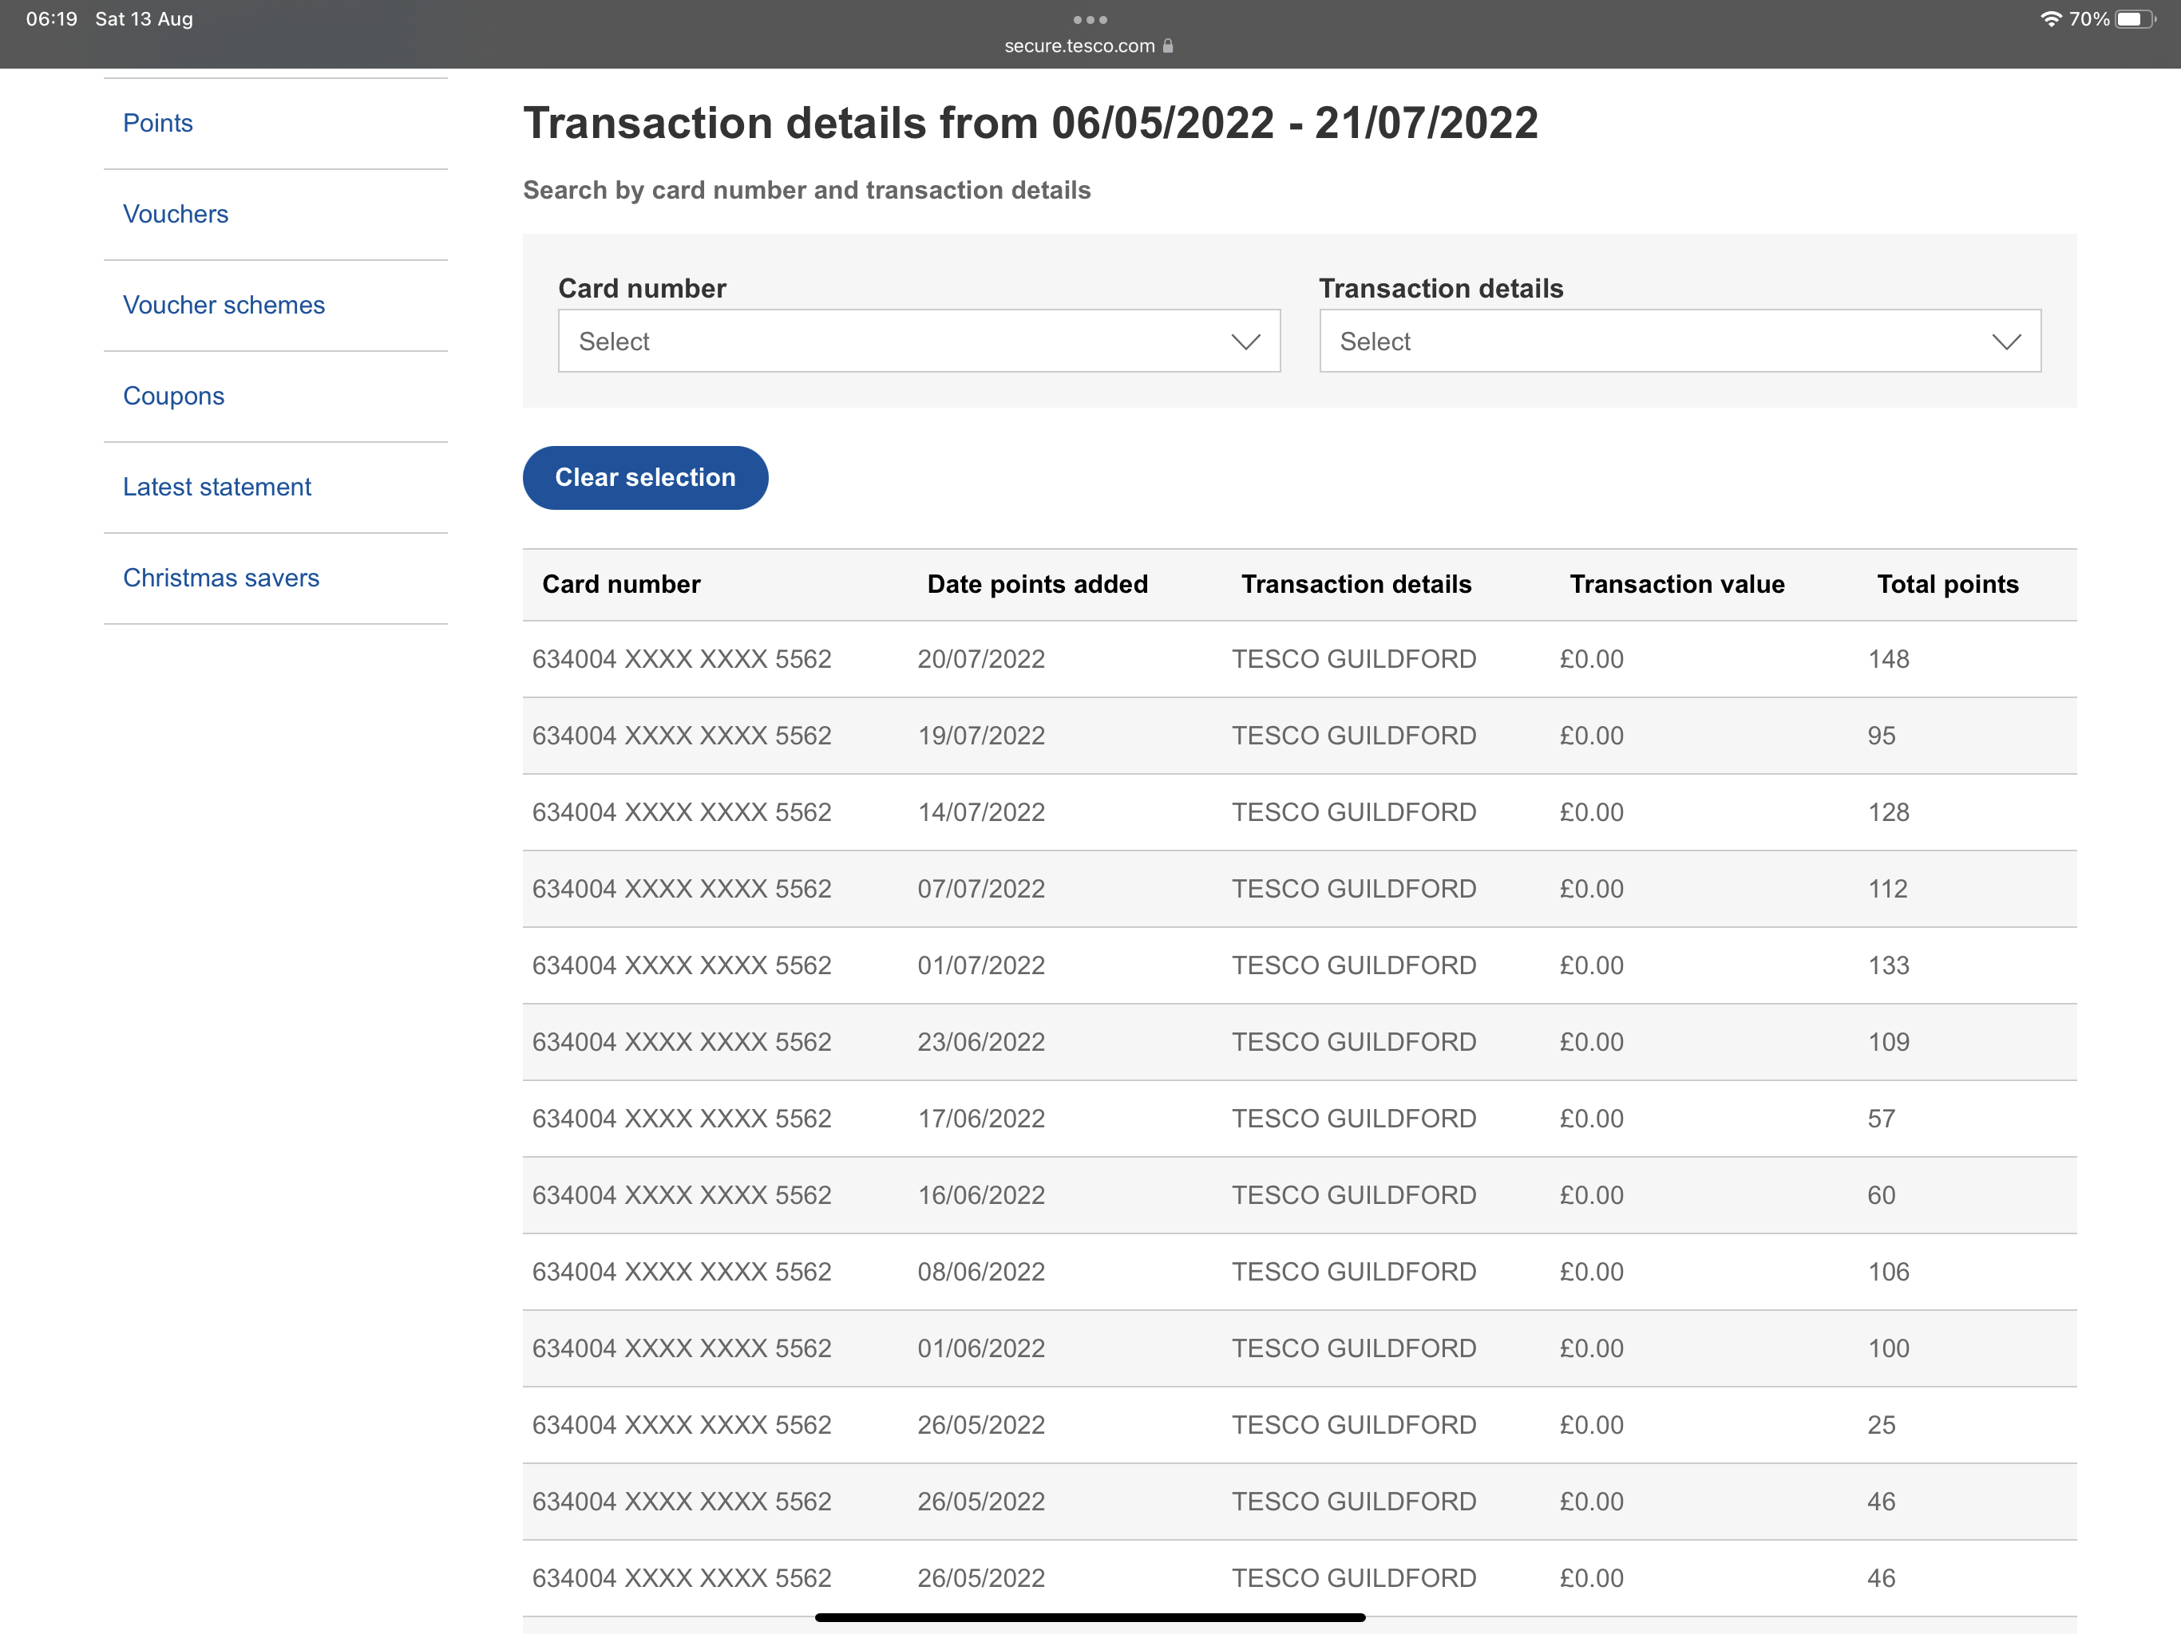Screen dimensions: 2181x1634
Task: Click TESCO GUILDFORD in the 20/07/2022 row
Action: coord(1354,659)
